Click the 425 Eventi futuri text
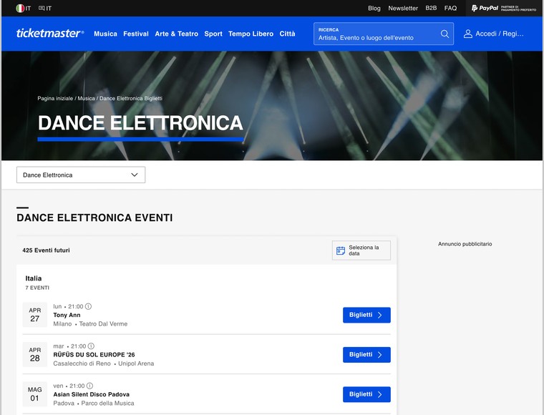Screen dimensions: 544x415 coord(46,250)
